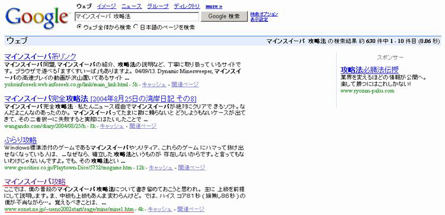This screenshot has height=215, width=445.
Task: Open ぶらり攻略 search result
Action: click(21, 140)
